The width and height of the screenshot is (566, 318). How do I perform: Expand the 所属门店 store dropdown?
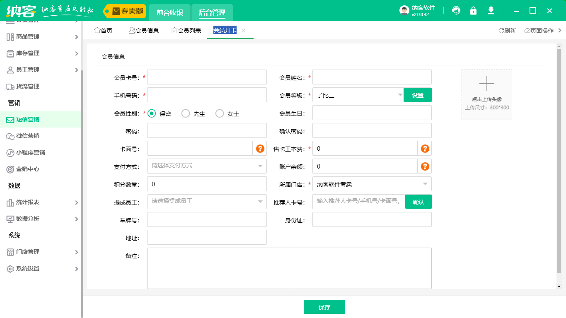[x=372, y=184]
